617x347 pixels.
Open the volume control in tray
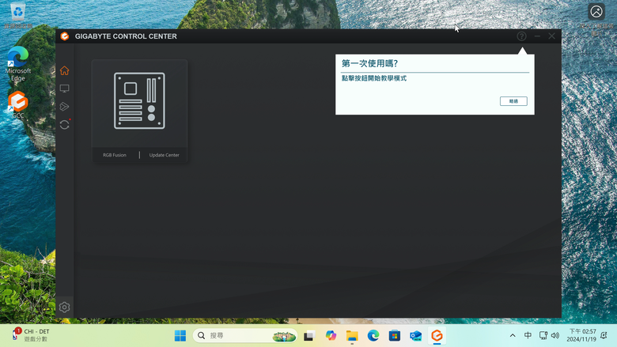point(555,335)
